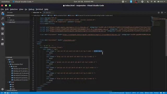Open the Debug menu

pyautogui.click(x=31, y=9)
